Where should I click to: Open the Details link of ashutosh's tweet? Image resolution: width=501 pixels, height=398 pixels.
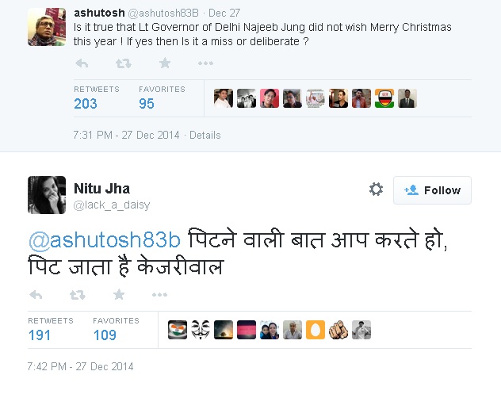205,135
